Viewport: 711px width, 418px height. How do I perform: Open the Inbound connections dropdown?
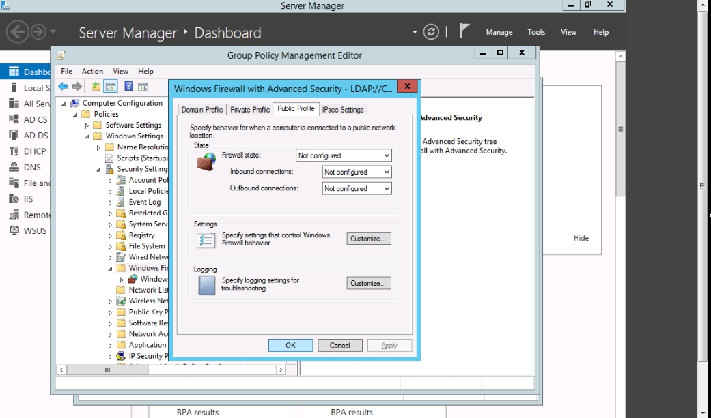[x=357, y=172]
